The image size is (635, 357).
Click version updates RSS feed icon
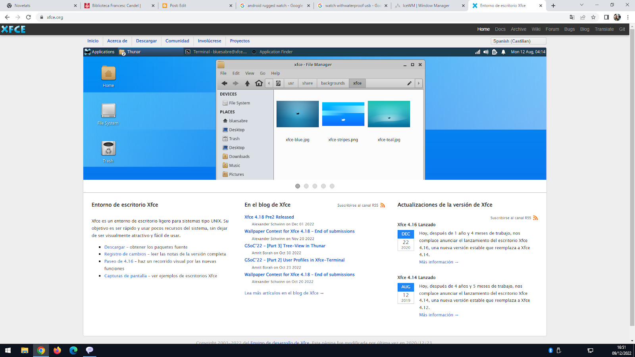(x=535, y=218)
